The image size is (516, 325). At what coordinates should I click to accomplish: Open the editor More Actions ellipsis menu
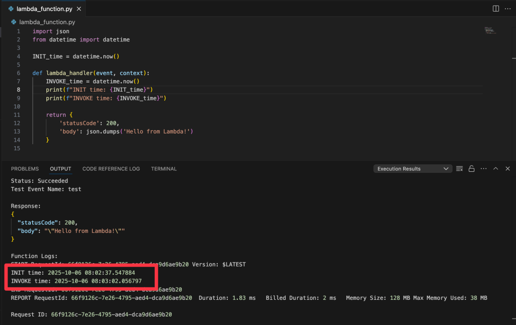click(507, 9)
